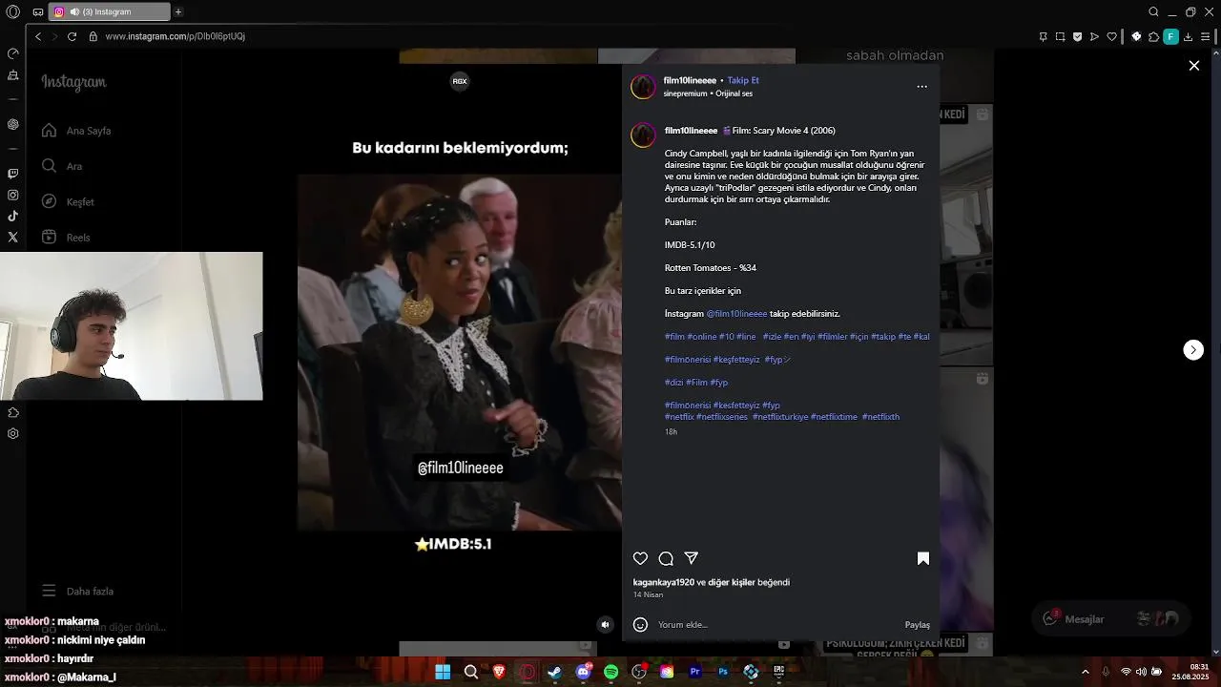The height and width of the screenshot is (687, 1221).
Task: Open Twitch in the Opera sidebar
Action: pos(12,174)
